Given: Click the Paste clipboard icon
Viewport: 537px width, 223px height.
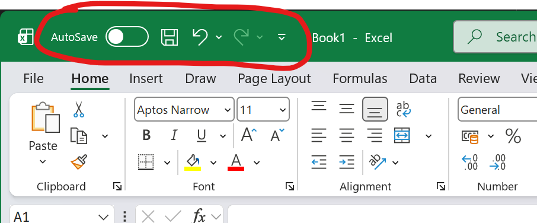Looking at the screenshot, I should 45,117.
